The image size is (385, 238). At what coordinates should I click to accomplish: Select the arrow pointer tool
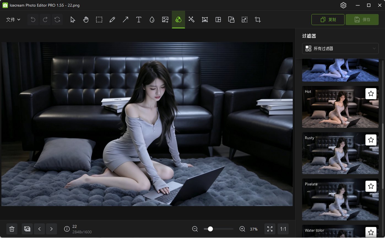(73, 20)
